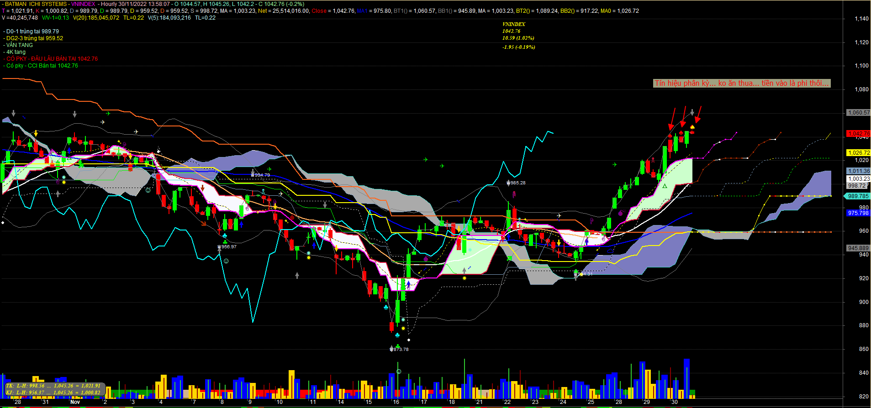Click the yellow spade marker on the last candle
This screenshot has height=408, width=871.
[x=692, y=127]
